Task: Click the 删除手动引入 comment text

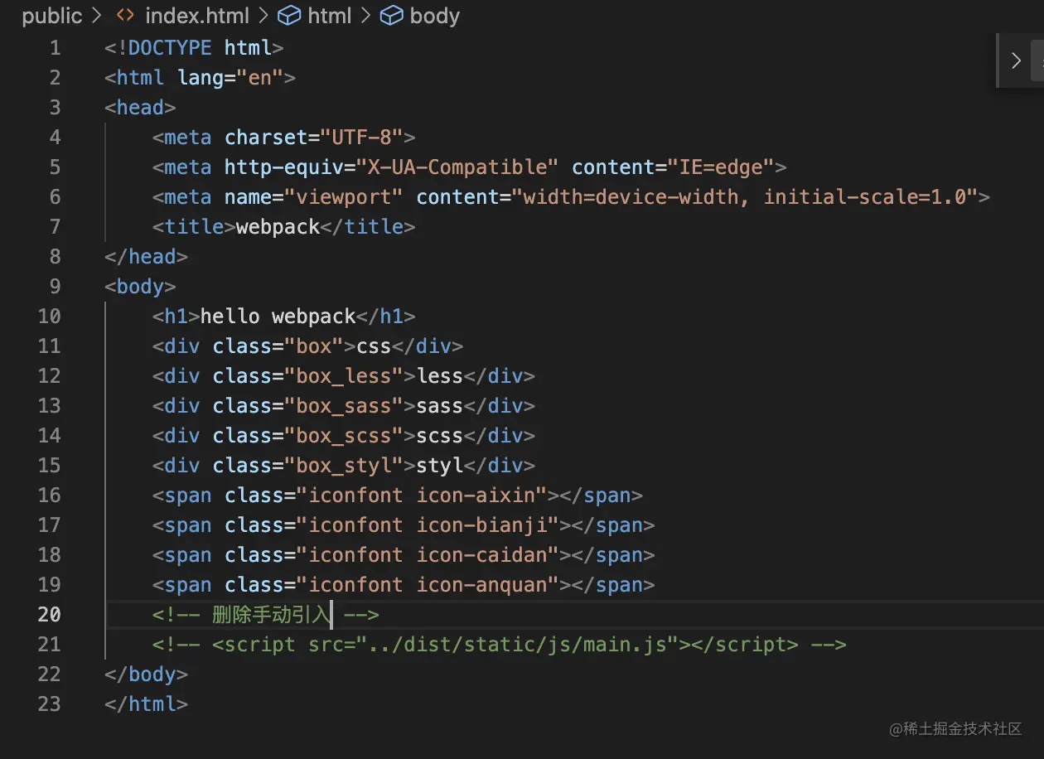Action: [272, 615]
